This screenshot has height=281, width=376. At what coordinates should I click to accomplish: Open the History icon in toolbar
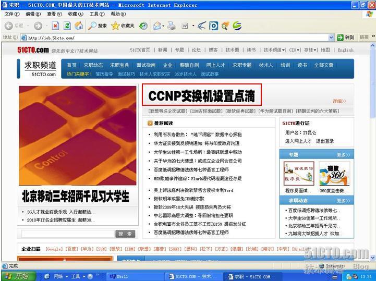(x=143, y=26)
